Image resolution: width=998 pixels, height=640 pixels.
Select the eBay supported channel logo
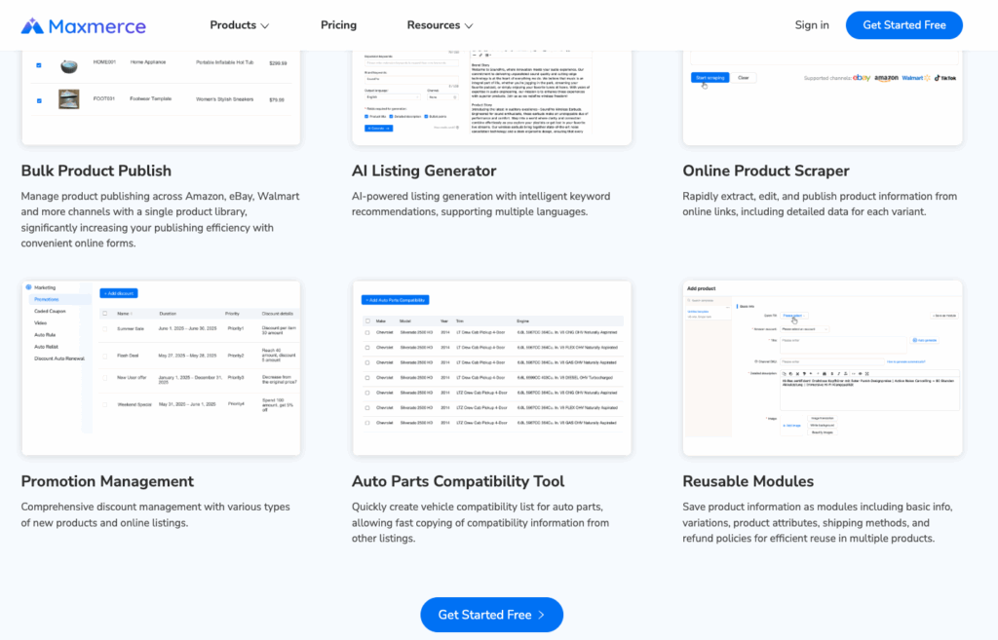(862, 77)
